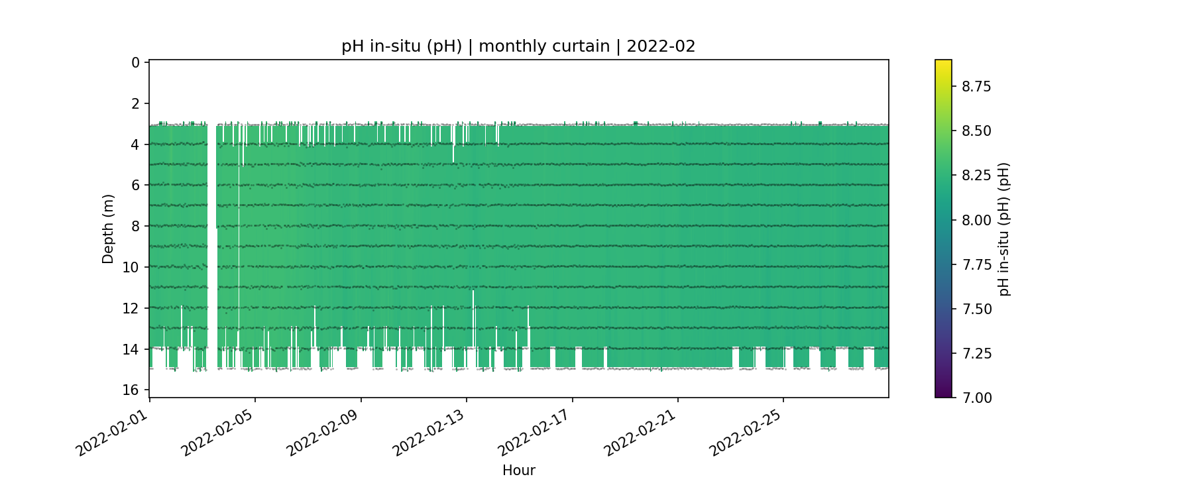Click the colorbar's vertical pH label
Image resolution: width=1193 pixels, height=497 pixels.
[1004, 229]
